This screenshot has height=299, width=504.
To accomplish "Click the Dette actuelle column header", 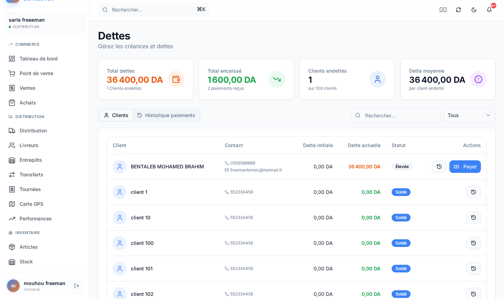I will pos(364,145).
